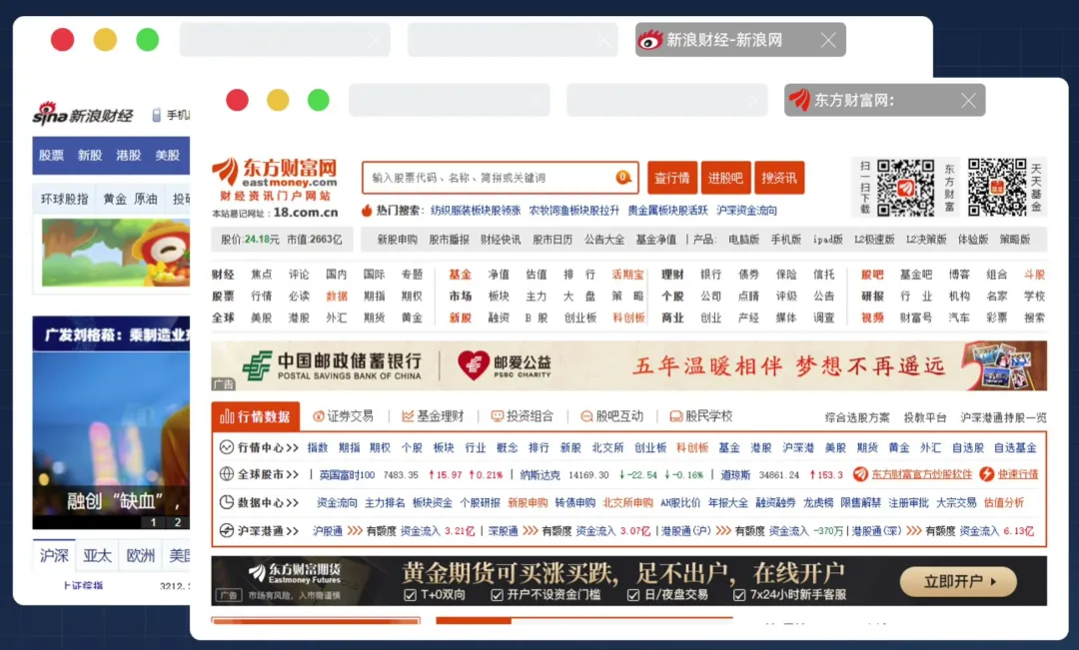Select slide 2 indicator on Sina carousel

pyautogui.click(x=178, y=522)
